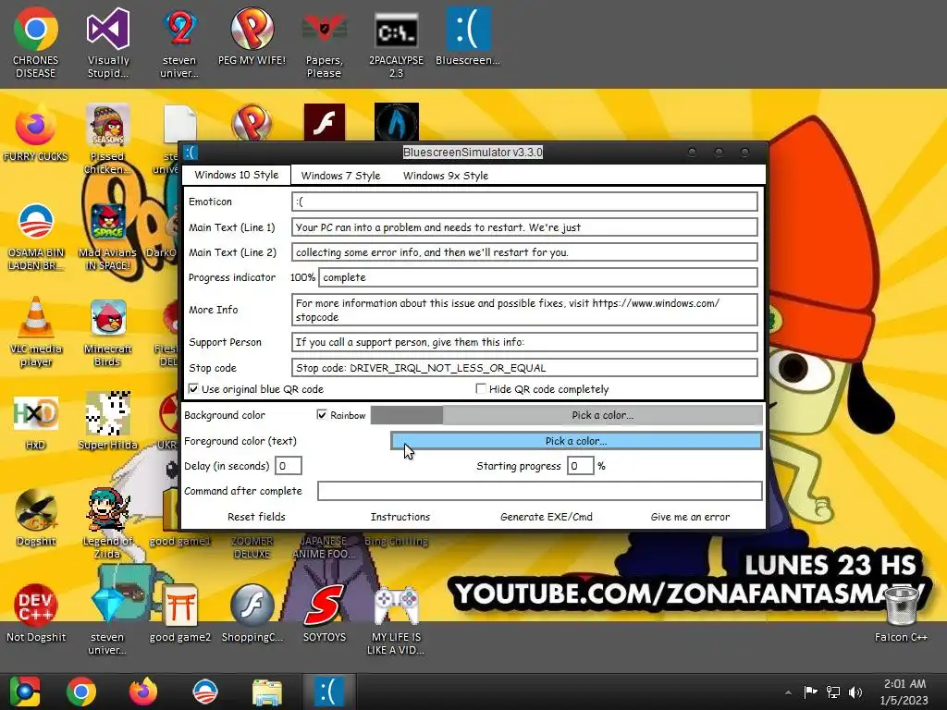This screenshot has width=947, height=710.
Task: Click the BluescreenSimulator title bar app icon
Action: pyautogui.click(x=191, y=153)
